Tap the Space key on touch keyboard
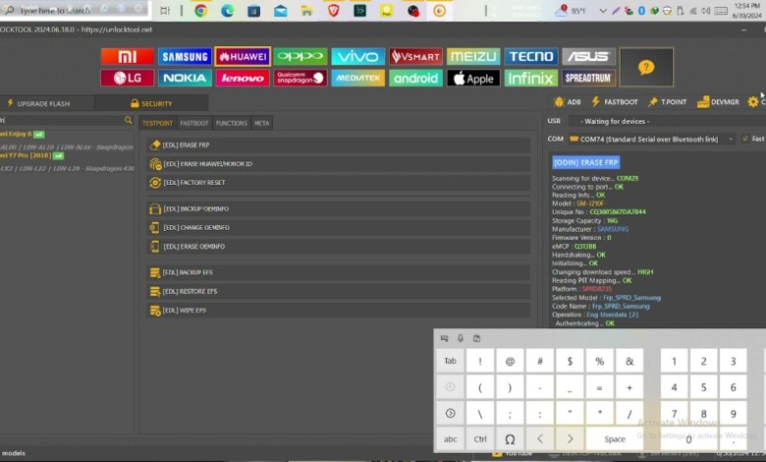 tap(615, 439)
